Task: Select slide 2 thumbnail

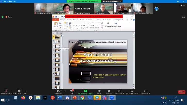Action: pyautogui.click(x=57, y=42)
